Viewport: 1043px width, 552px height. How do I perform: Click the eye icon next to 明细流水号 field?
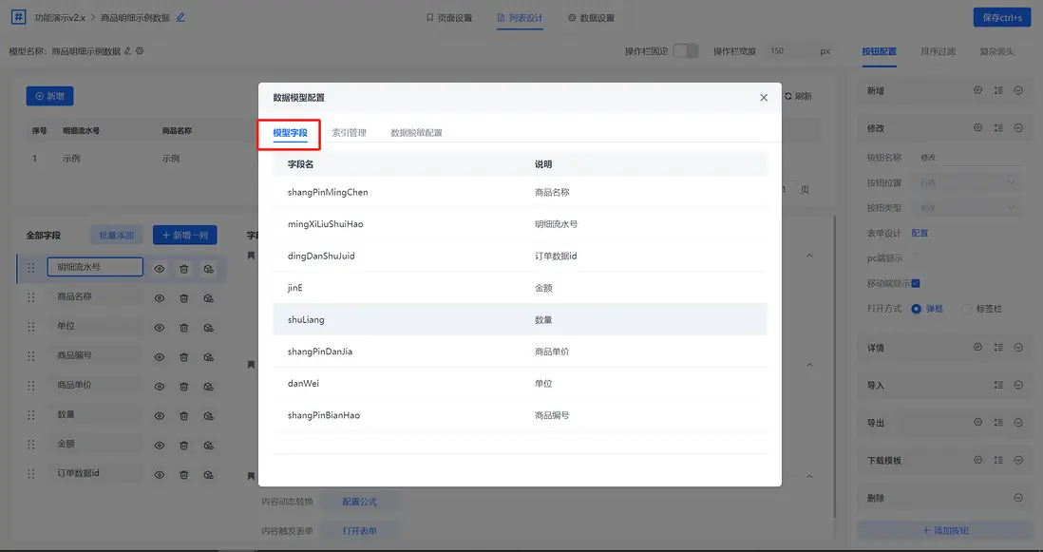(x=157, y=268)
